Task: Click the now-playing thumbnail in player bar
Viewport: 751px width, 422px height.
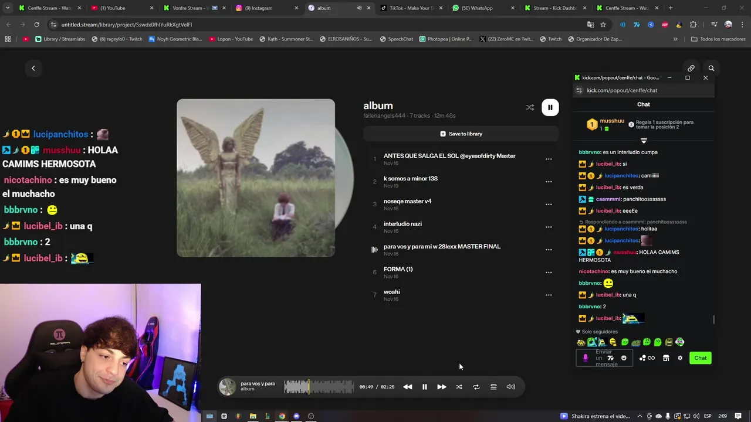Action: (227, 387)
